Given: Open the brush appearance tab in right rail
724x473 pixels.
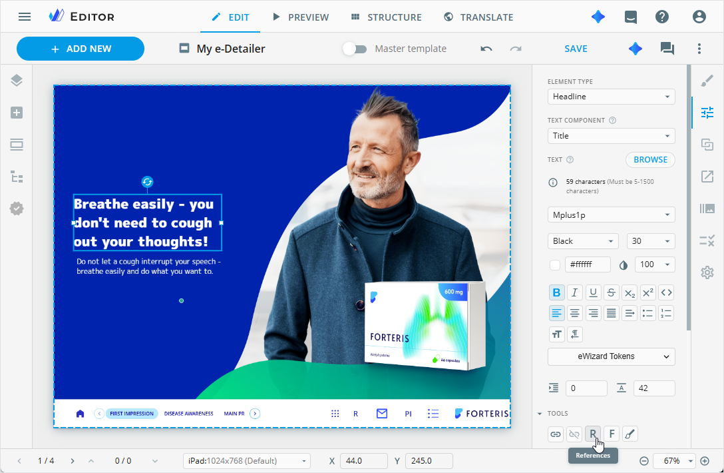Looking at the screenshot, I should (707, 81).
